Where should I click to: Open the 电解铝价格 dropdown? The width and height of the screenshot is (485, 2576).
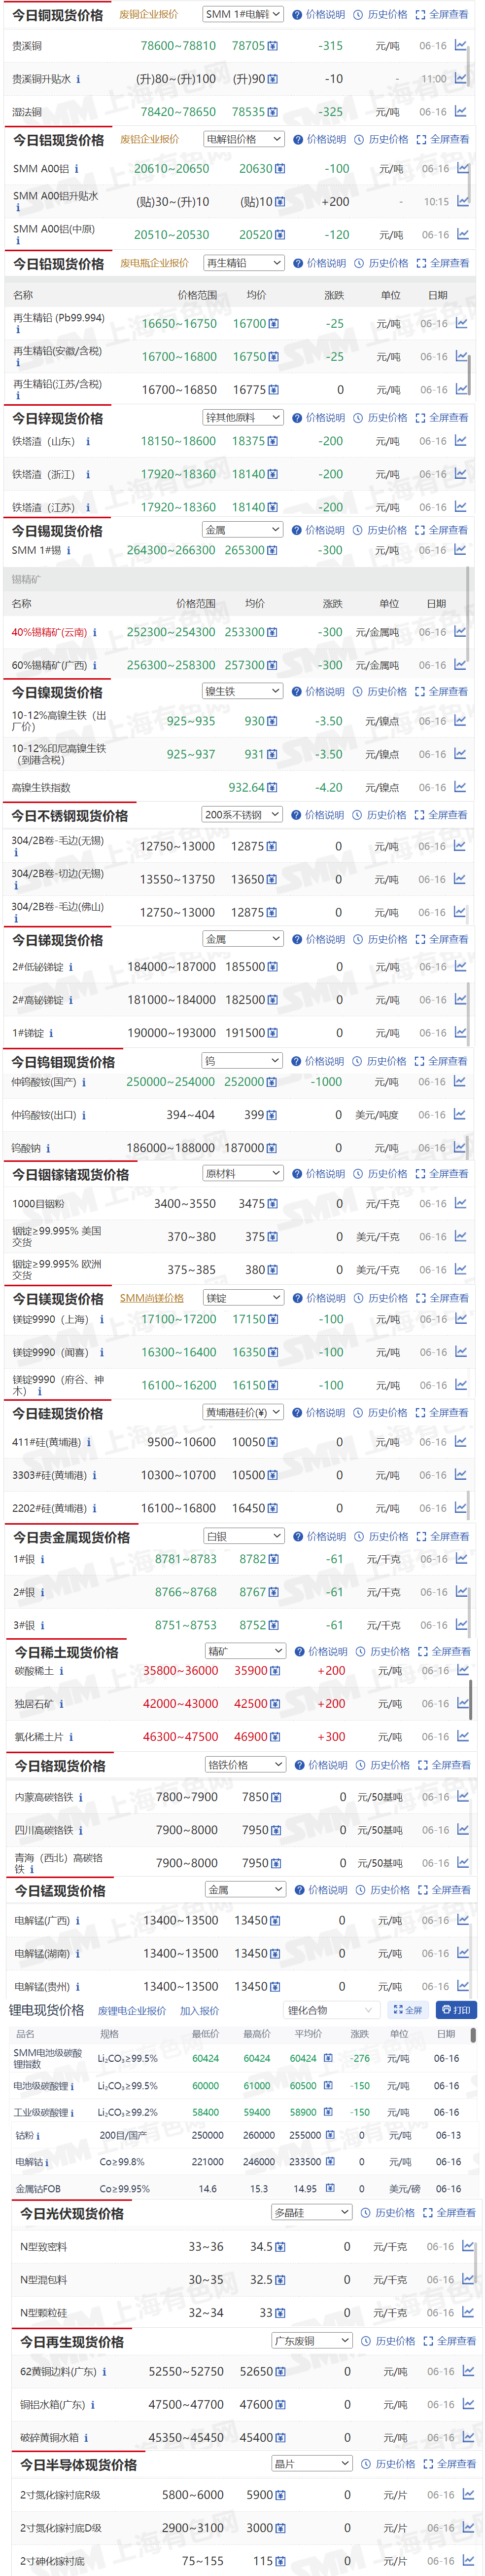pyautogui.click(x=244, y=139)
